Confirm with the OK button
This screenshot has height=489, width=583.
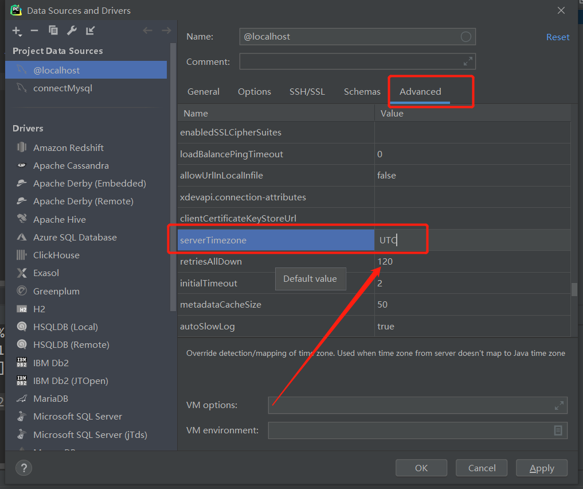[x=421, y=468]
